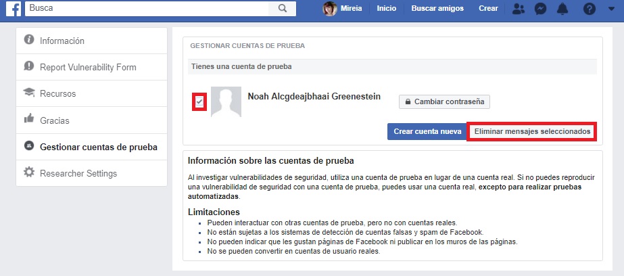Select Gestionar cuentas de prueba

pyautogui.click(x=91, y=147)
